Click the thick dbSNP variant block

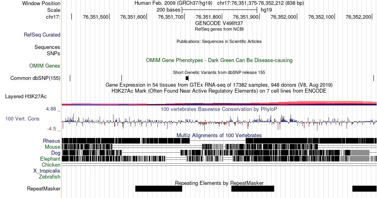coord(187,78)
